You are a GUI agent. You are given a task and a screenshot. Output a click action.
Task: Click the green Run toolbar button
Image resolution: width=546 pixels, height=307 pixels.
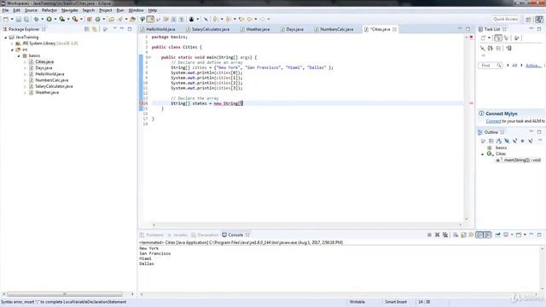coord(49,19)
